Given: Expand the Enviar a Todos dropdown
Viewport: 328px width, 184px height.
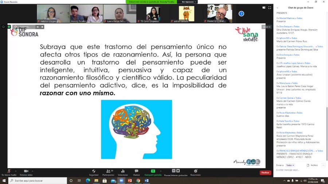Looking at the screenshot, I should coord(290,165).
